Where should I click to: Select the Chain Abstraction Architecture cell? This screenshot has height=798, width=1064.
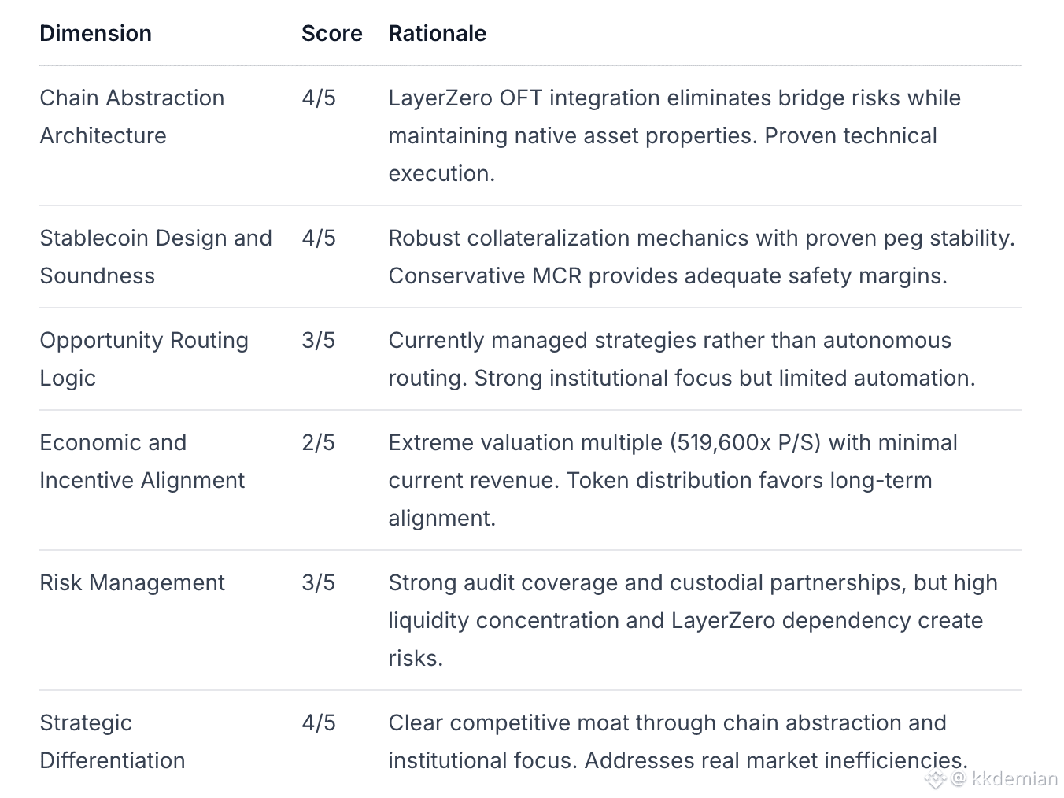(x=132, y=116)
